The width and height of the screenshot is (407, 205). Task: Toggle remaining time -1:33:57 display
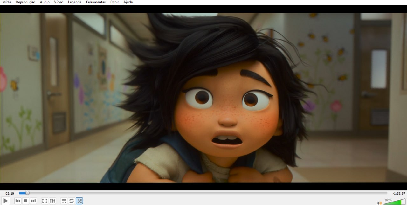click(x=399, y=193)
